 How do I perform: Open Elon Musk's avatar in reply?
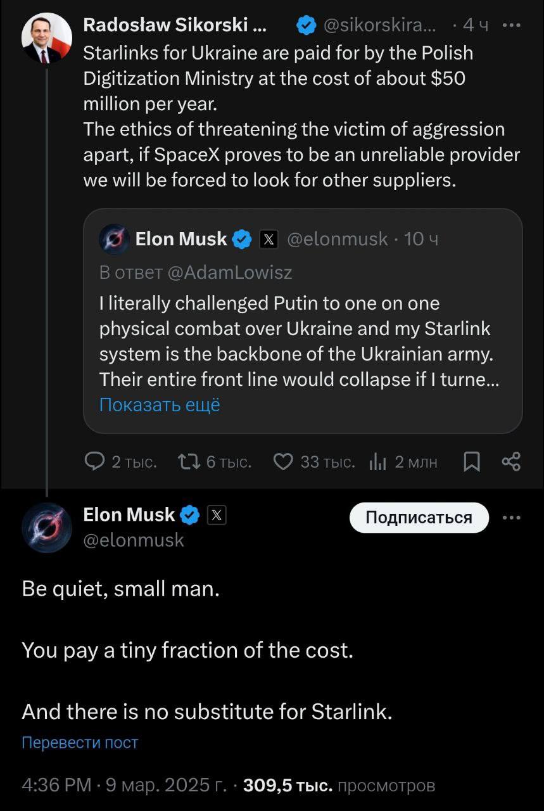47,528
